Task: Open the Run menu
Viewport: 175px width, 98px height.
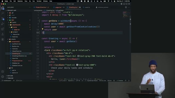Action: coord(34,1)
